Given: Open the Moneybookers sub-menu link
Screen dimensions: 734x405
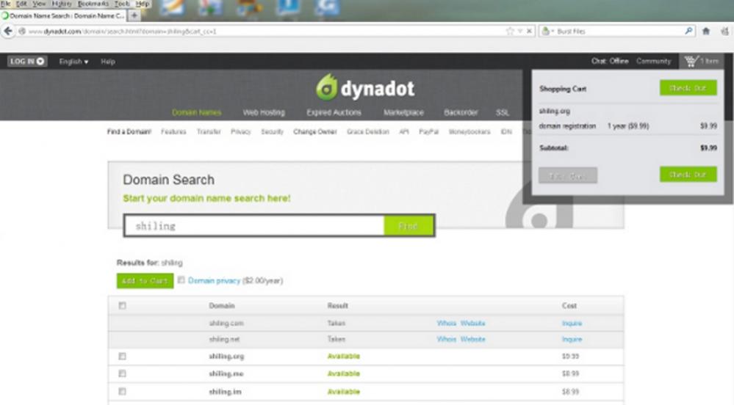Looking at the screenshot, I should pyautogui.click(x=469, y=132).
